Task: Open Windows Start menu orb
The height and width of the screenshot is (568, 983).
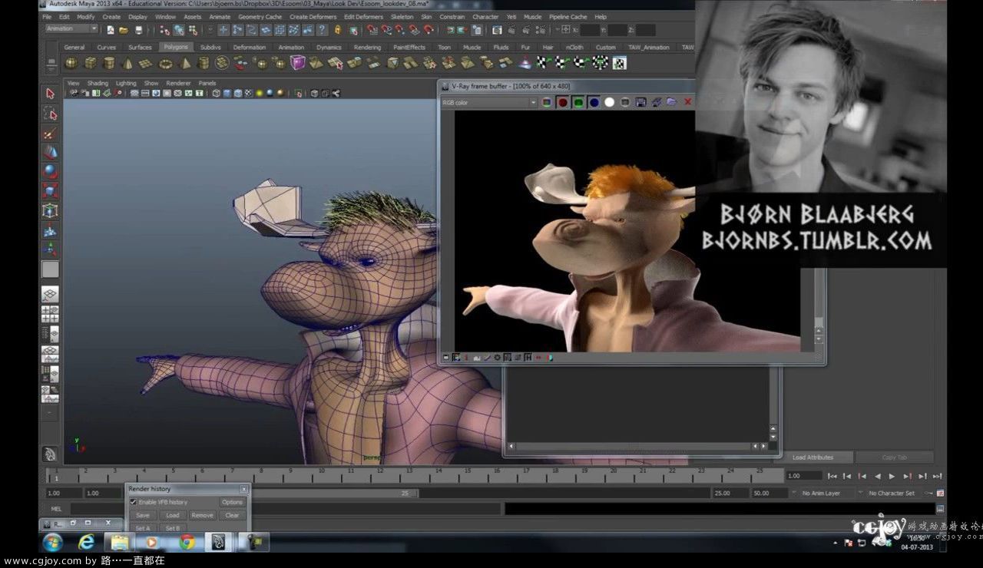Action: click(53, 542)
